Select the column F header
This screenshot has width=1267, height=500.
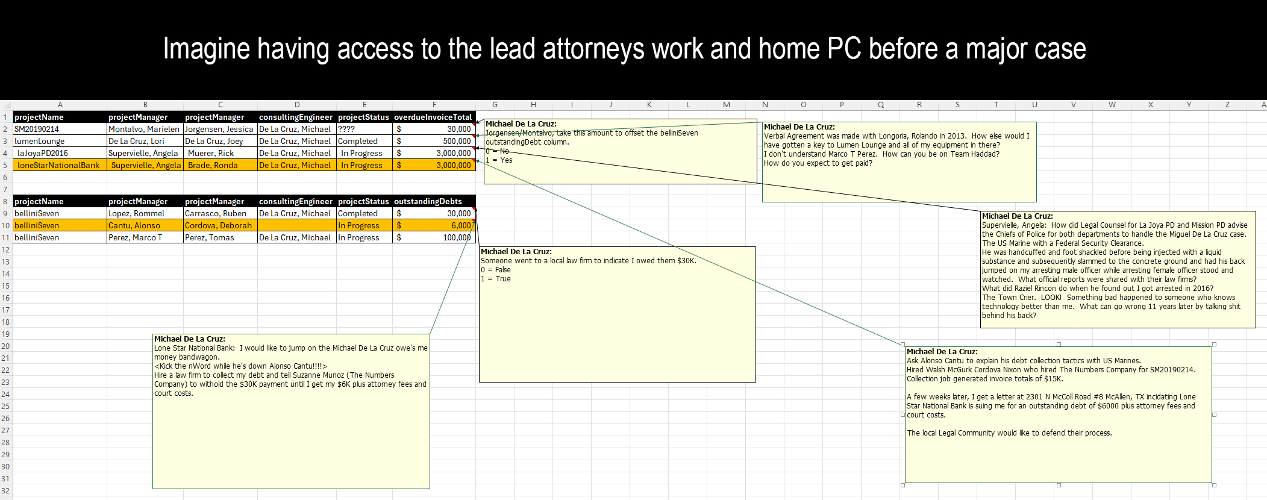[434, 105]
